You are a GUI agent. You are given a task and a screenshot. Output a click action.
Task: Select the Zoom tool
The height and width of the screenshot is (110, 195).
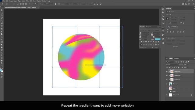[x=2, y=63]
